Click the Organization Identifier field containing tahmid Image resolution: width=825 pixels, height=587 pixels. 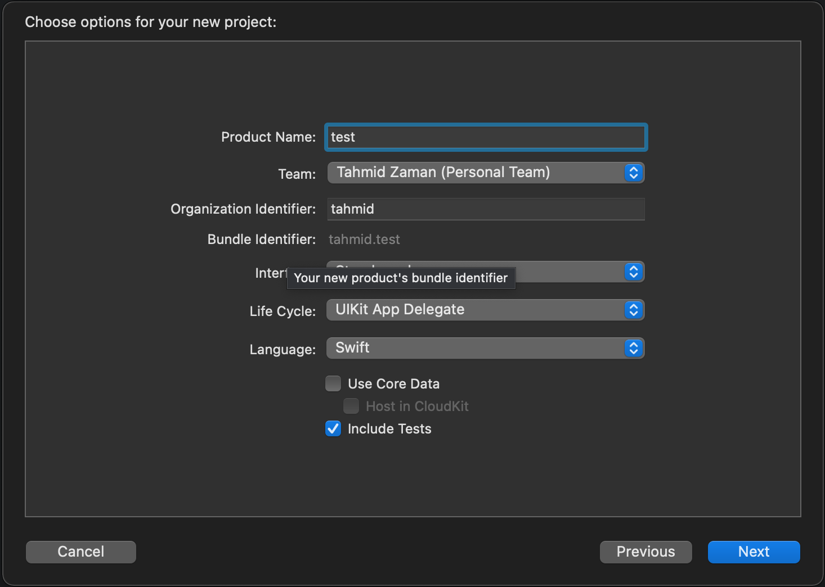click(x=486, y=209)
